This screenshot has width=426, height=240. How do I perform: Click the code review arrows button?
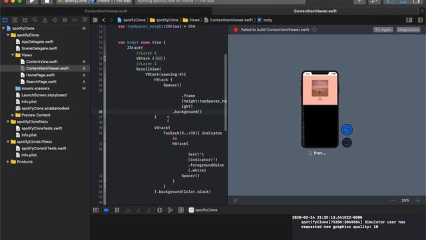tap(374, 1)
